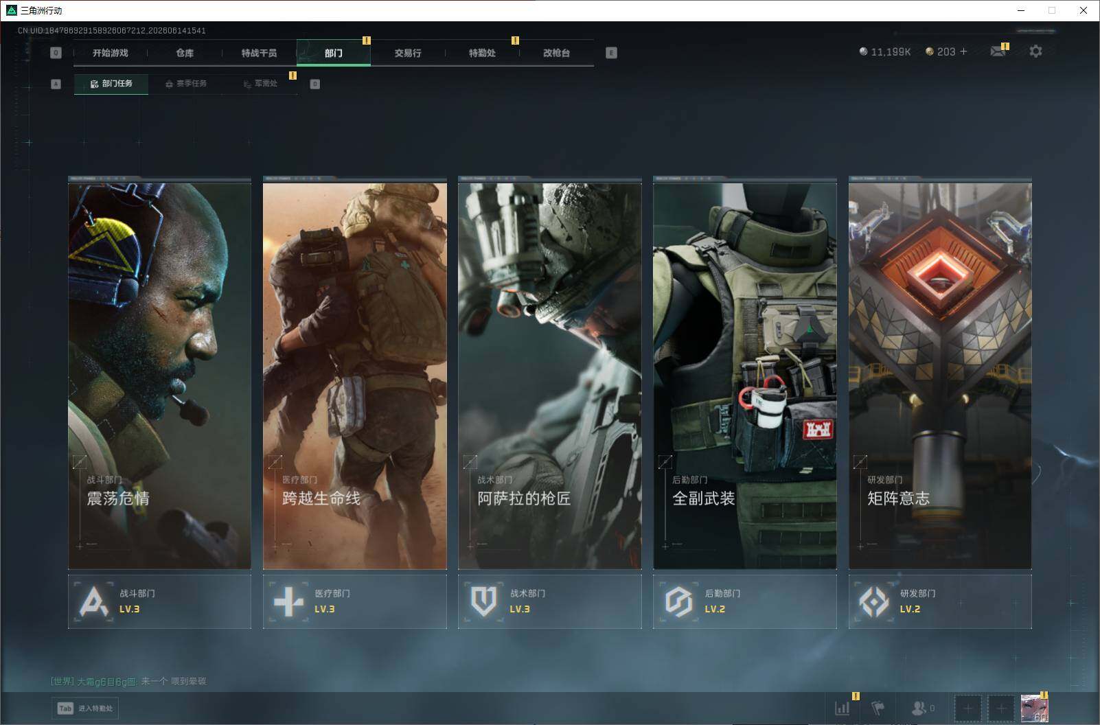Open the statistics bar chart icon

[842, 708]
